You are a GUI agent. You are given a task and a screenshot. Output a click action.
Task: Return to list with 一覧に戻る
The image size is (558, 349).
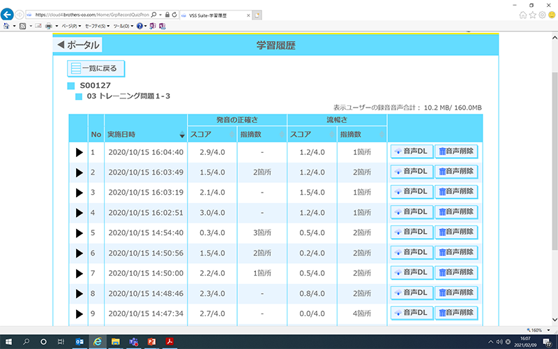[97, 68]
